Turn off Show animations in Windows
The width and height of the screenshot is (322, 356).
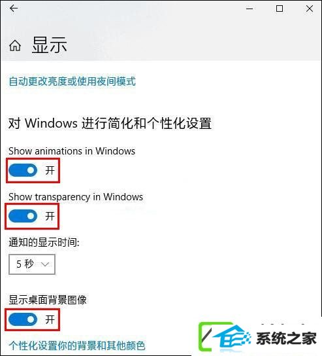pyautogui.click(x=23, y=170)
